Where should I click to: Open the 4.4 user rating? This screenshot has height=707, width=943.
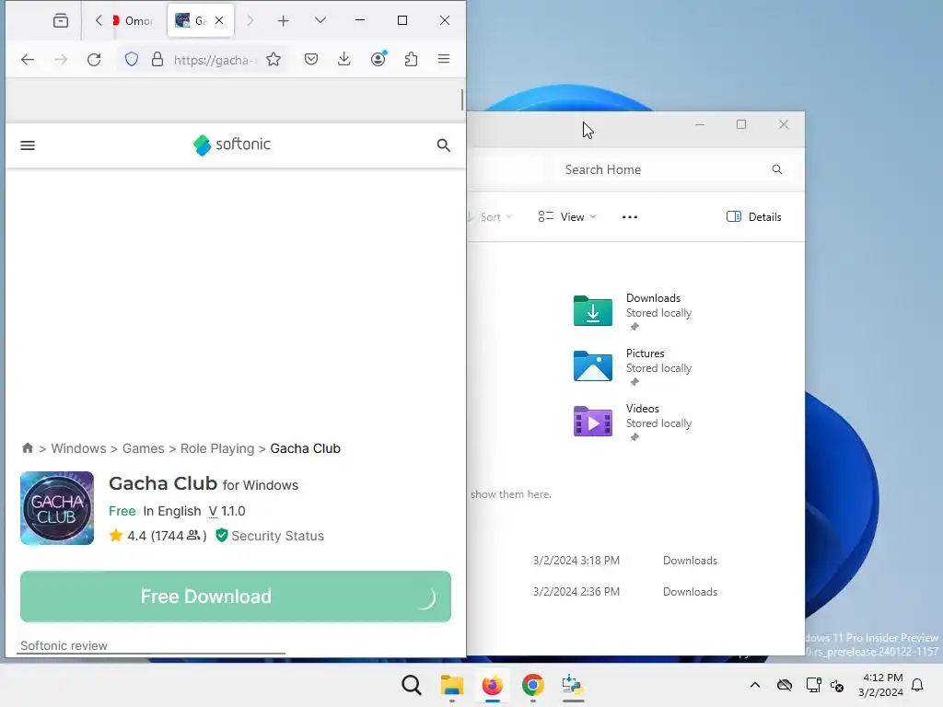[x=157, y=536]
